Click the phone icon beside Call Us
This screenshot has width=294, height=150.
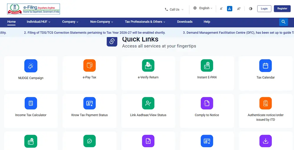click(166, 9)
